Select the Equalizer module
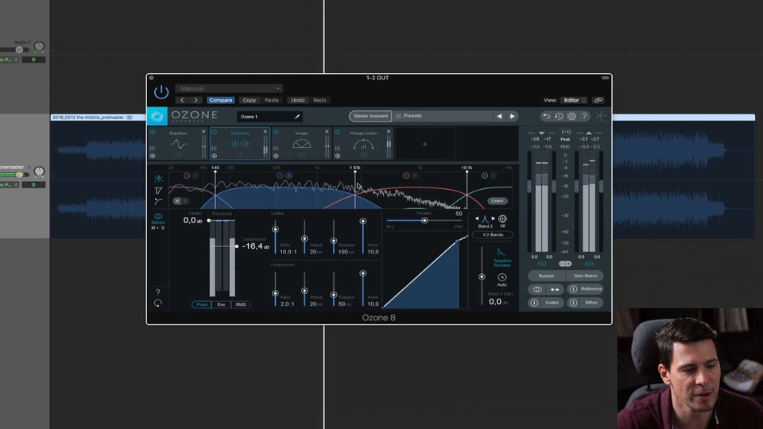The image size is (763, 429). point(178,144)
